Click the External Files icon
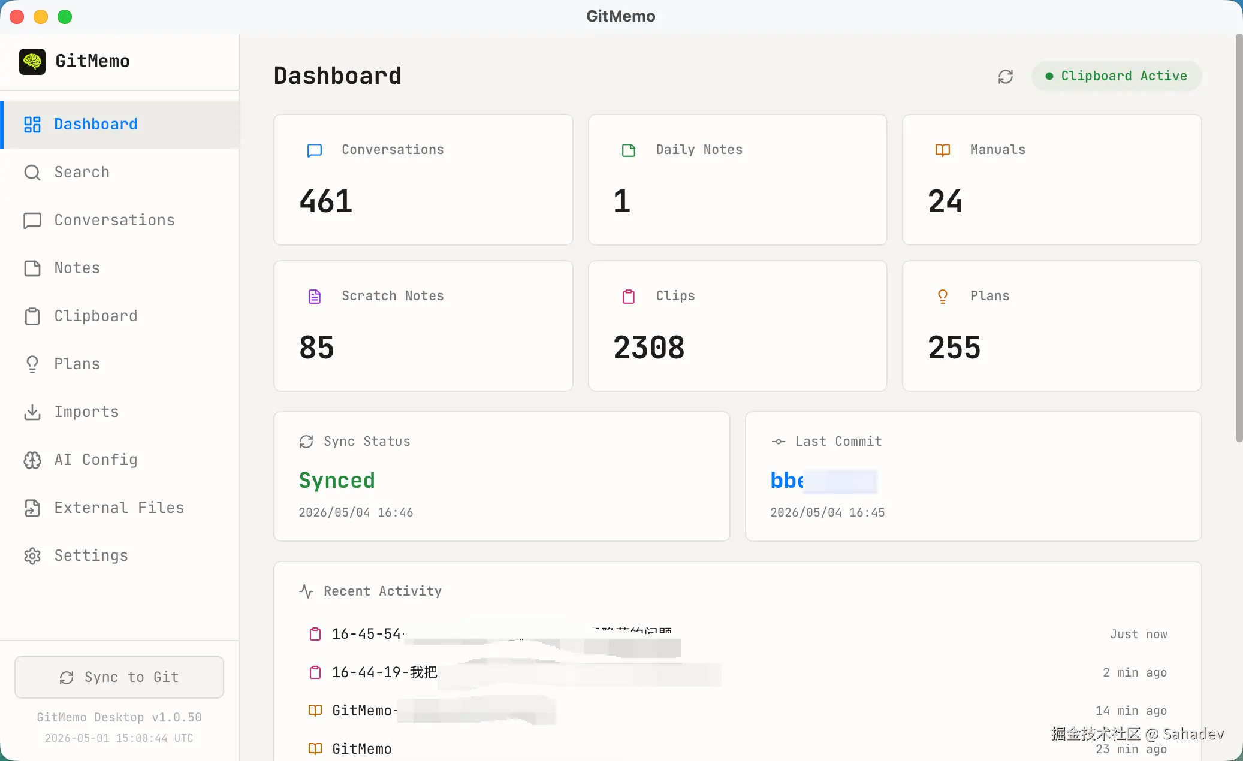Viewport: 1243px width, 761px height. [32, 508]
